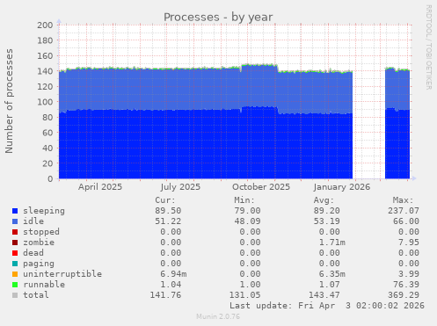Click the sleeping legend color swatch
437x326 pixels.
(15, 211)
